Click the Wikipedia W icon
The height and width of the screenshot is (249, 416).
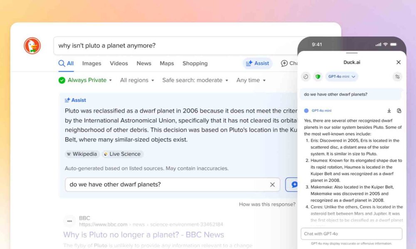click(x=69, y=154)
